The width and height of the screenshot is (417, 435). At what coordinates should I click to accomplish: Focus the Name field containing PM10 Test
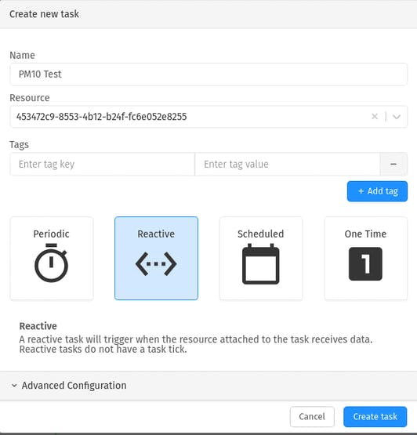(x=208, y=74)
